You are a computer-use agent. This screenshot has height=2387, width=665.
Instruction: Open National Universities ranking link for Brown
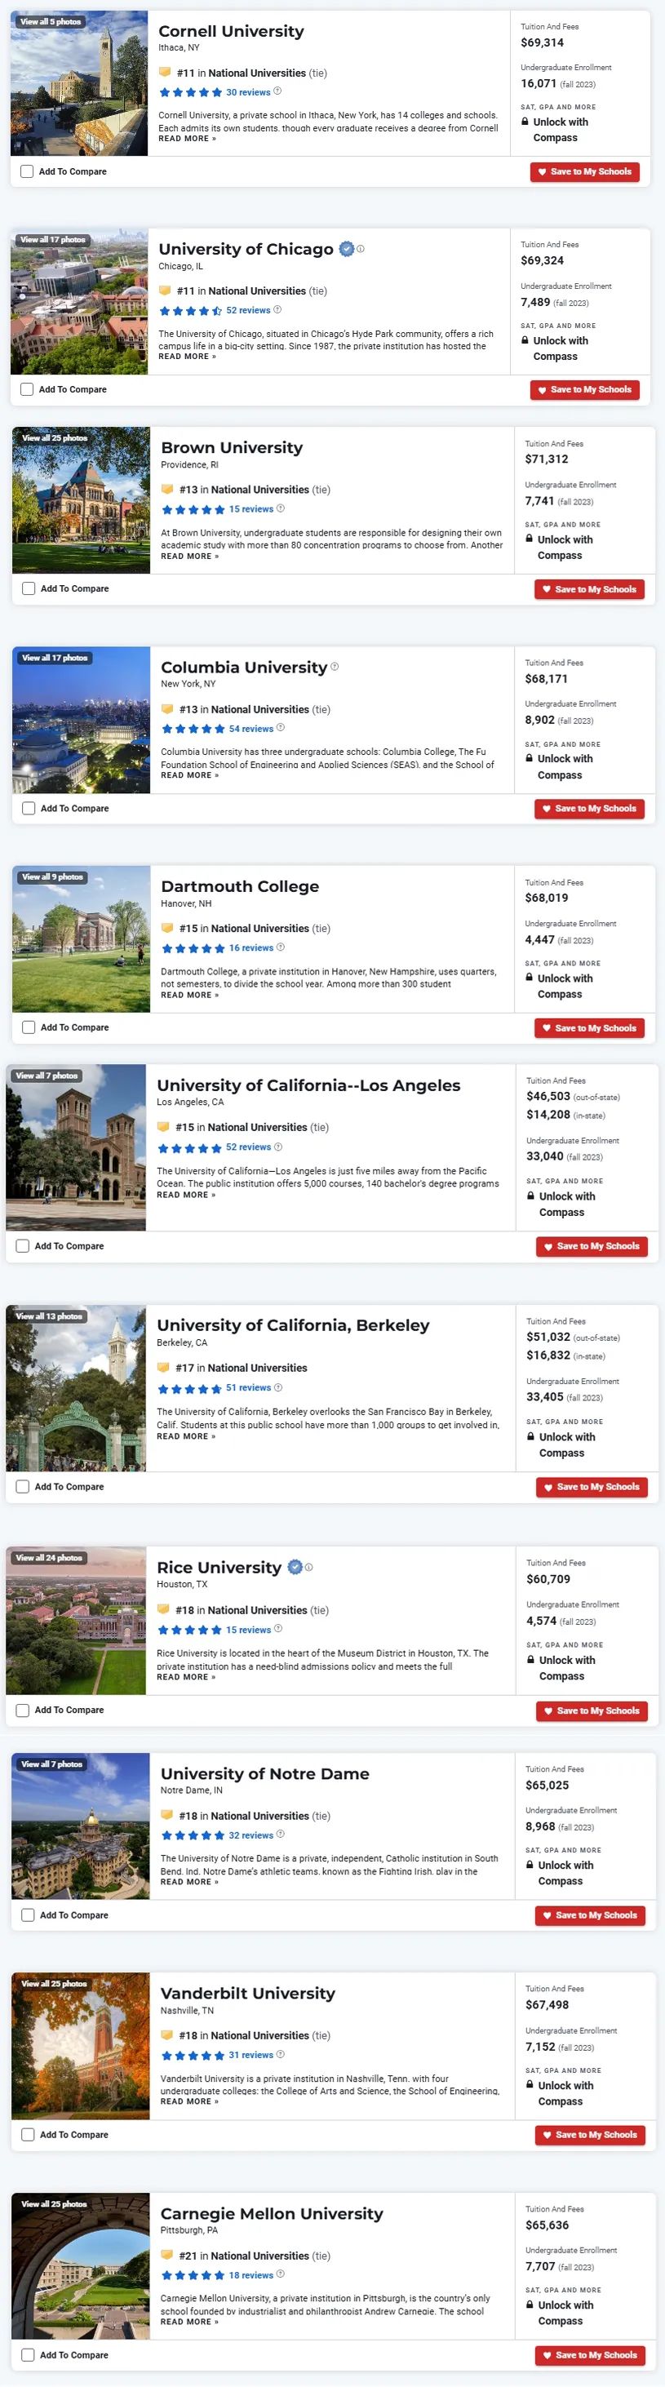tap(260, 490)
